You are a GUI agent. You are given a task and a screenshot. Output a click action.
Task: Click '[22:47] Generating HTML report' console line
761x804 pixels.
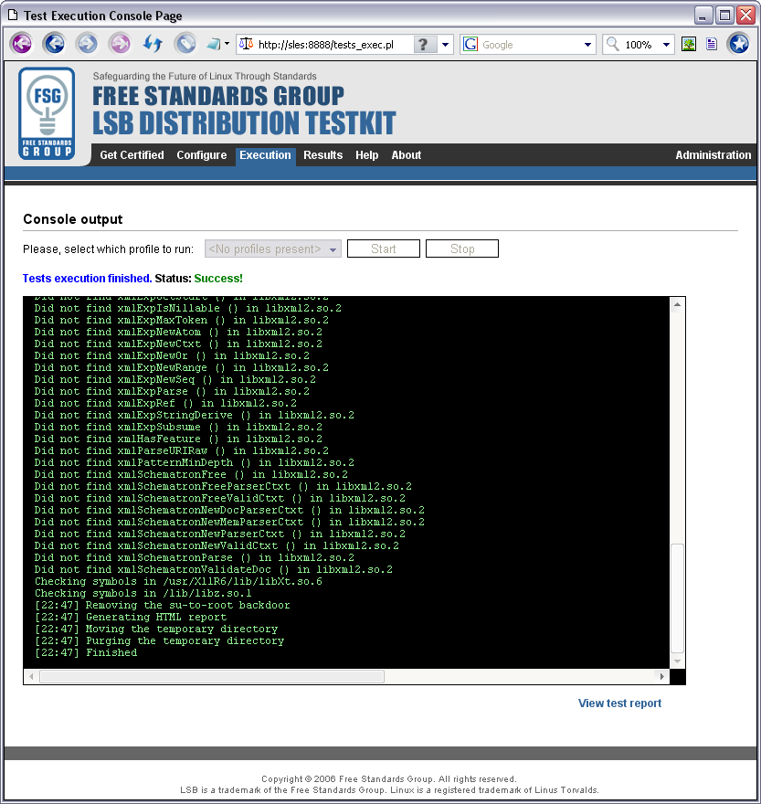point(131,617)
